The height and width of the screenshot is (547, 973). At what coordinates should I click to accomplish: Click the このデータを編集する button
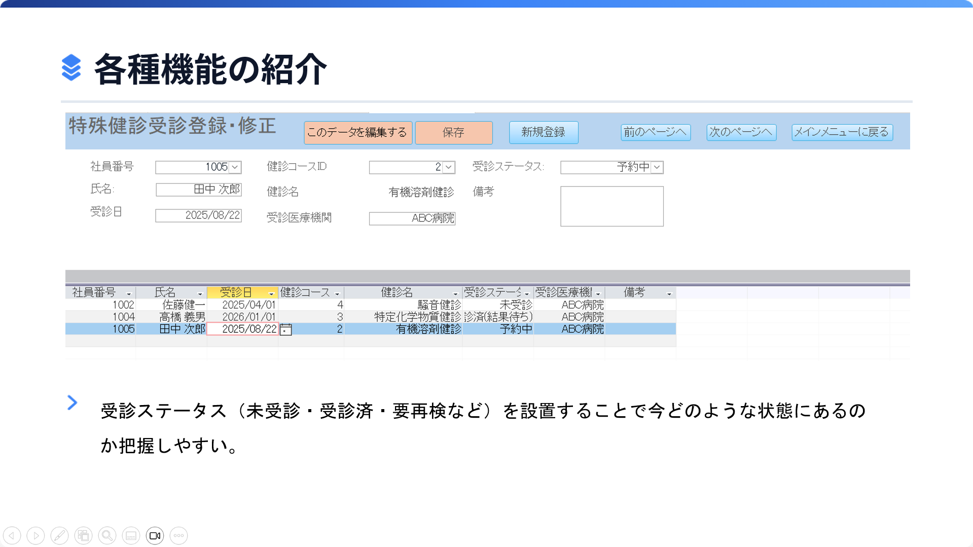point(357,133)
